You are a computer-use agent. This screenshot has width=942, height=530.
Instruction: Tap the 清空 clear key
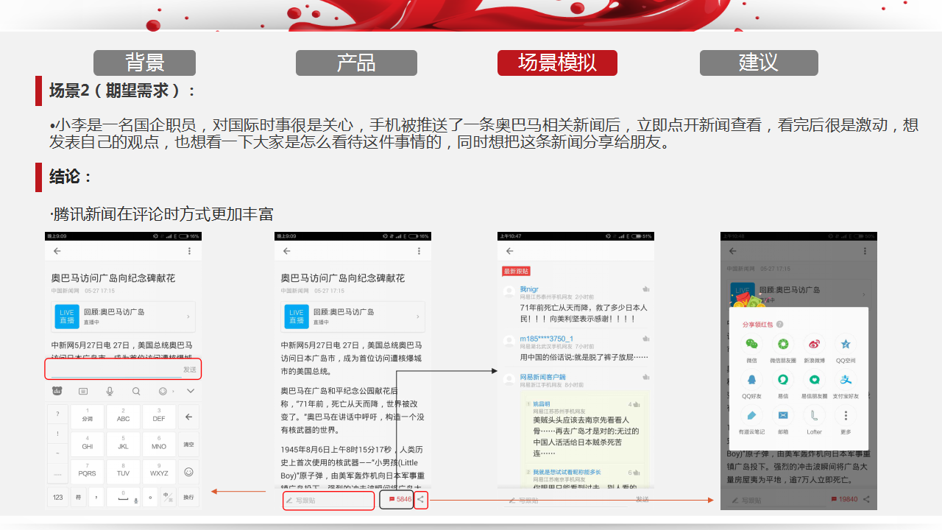coord(188,445)
